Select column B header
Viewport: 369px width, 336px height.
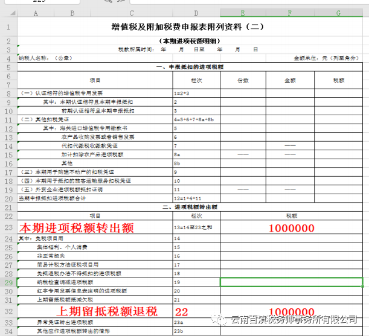click(72, 13)
